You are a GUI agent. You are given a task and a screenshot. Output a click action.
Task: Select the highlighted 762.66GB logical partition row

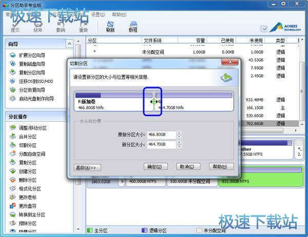(269, 123)
